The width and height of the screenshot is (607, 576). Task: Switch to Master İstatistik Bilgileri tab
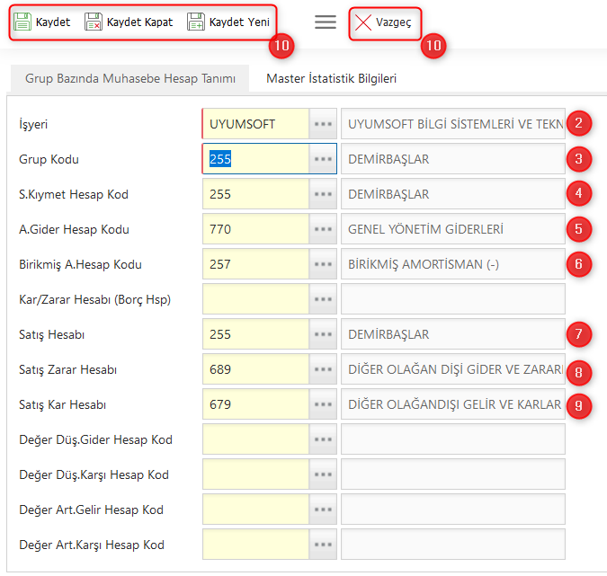point(331,78)
